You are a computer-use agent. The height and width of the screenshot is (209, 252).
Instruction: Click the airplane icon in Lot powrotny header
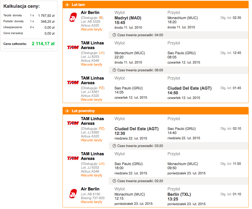click(67, 111)
